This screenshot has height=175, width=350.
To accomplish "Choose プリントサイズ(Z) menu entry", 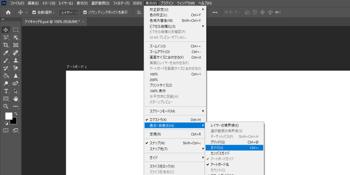I will click(175, 85).
